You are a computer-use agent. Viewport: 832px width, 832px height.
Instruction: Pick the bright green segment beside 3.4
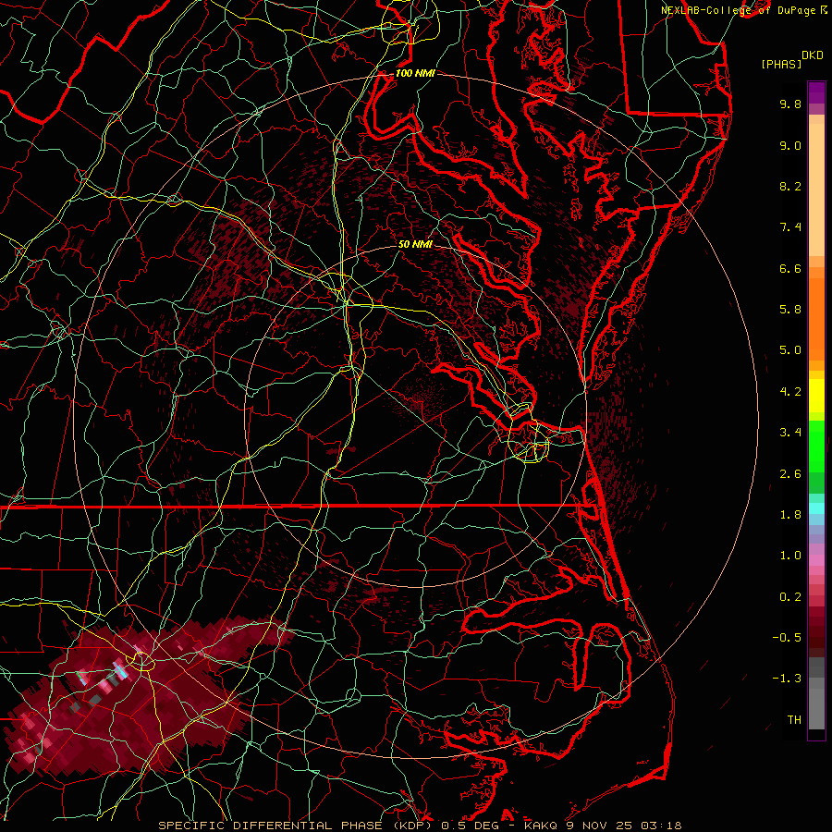pos(816,445)
